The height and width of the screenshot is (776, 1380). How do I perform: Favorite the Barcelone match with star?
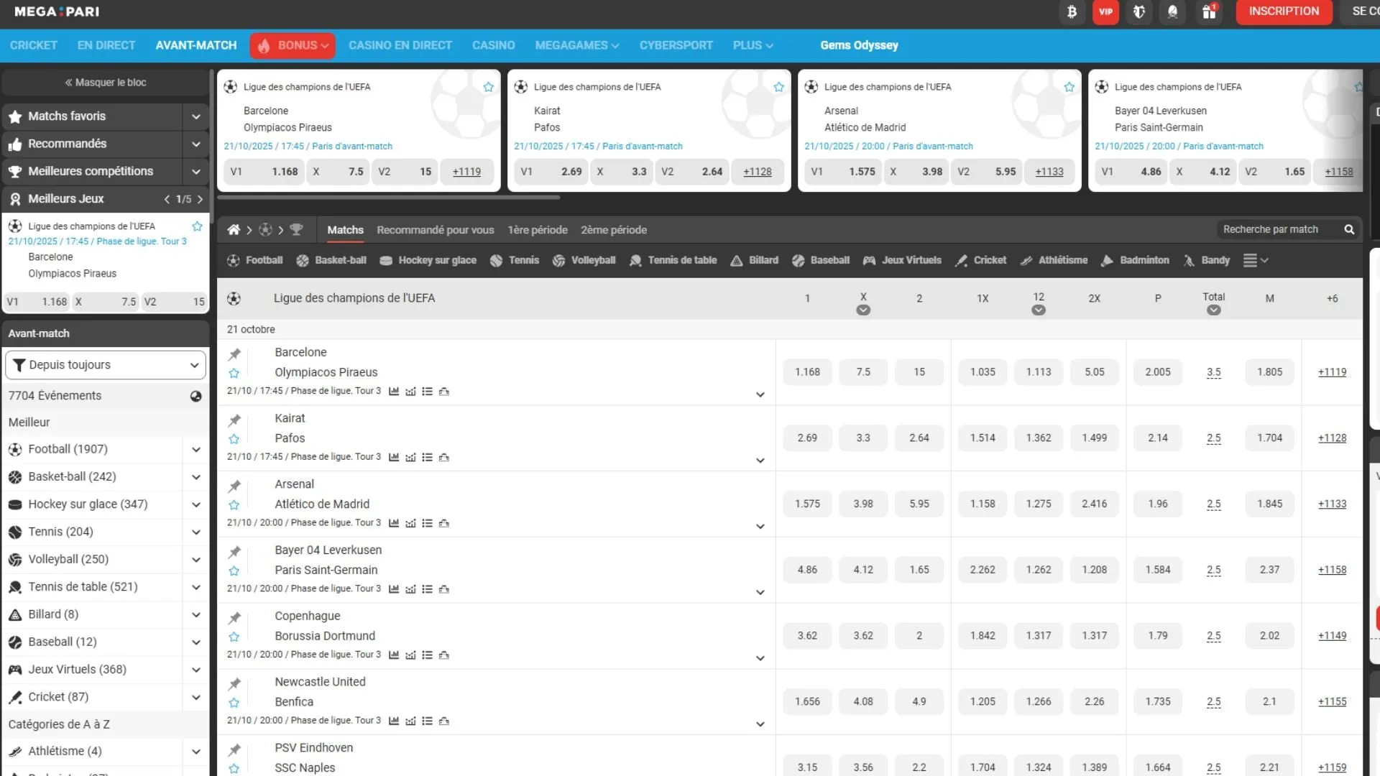[x=234, y=373]
